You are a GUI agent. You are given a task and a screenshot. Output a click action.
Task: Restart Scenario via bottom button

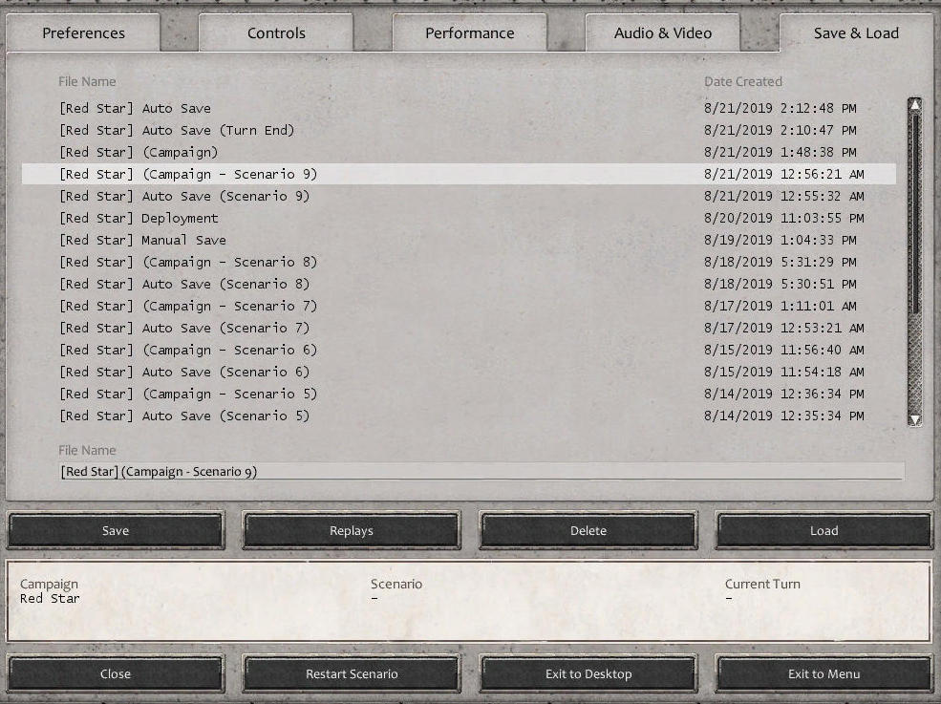(351, 674)
